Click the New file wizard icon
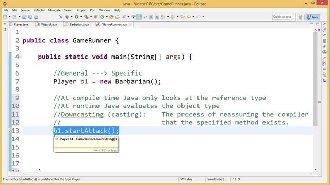Screen dimensions: 330x185 [5, 17]
